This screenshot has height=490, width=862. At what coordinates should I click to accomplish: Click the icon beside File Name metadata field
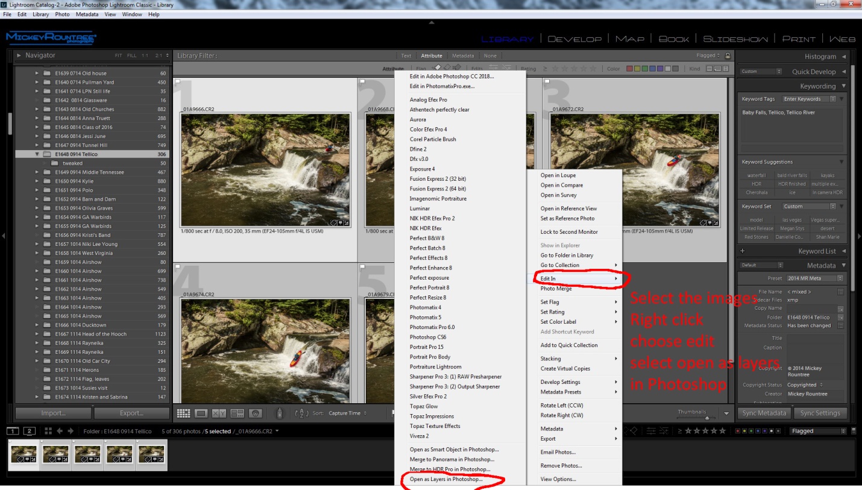coord(840,292)
